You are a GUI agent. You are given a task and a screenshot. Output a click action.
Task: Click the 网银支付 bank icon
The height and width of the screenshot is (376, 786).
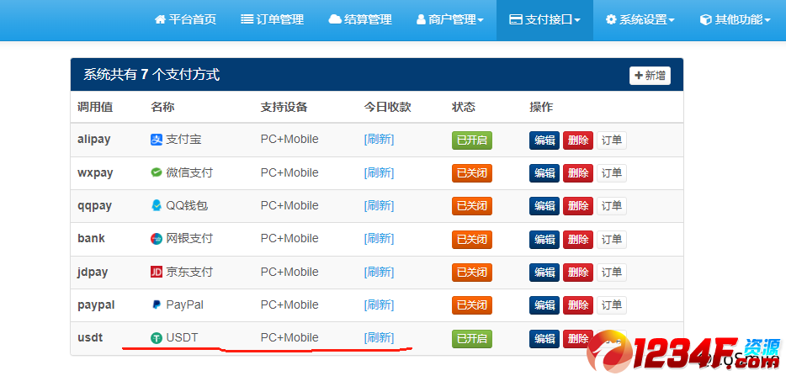(157, 239)
